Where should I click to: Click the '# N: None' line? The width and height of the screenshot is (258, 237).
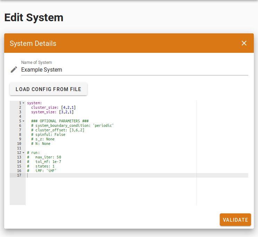click(x=41, y=144)
